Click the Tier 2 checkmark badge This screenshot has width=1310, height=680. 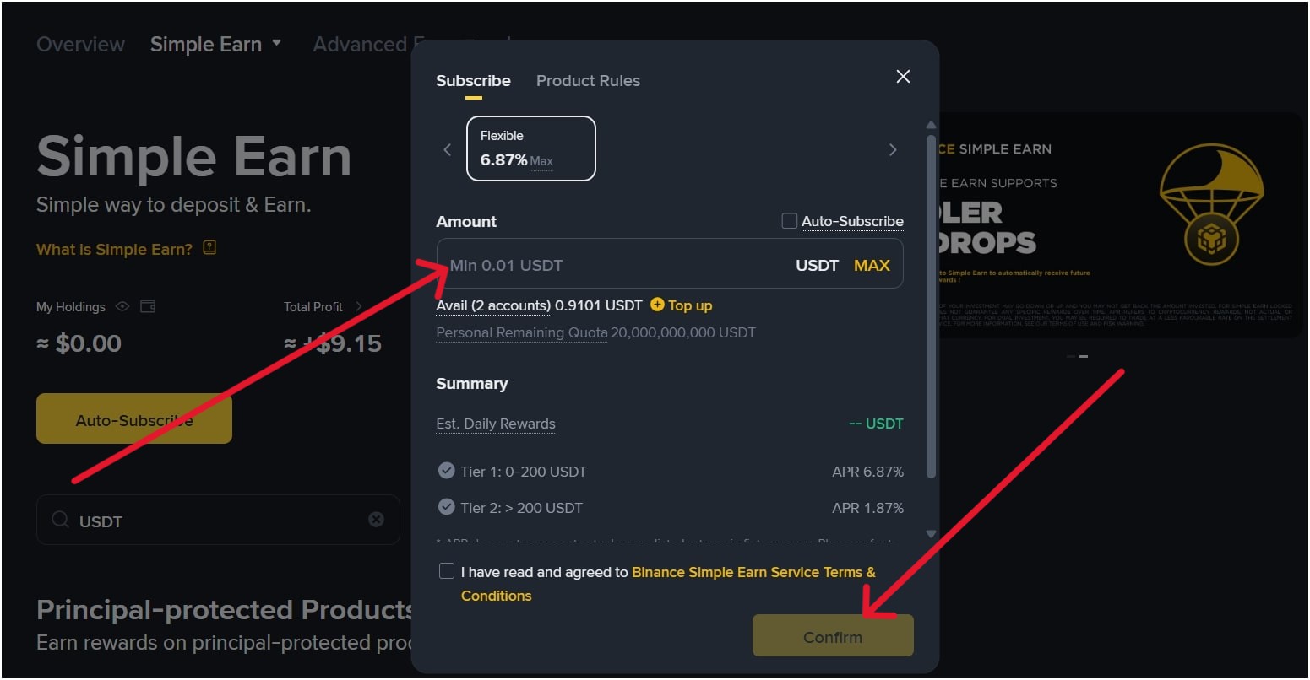(x=447, y=506)
